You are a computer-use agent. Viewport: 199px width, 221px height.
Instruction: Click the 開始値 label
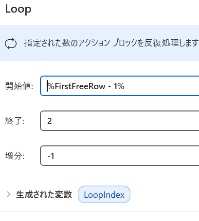point(19,86)
